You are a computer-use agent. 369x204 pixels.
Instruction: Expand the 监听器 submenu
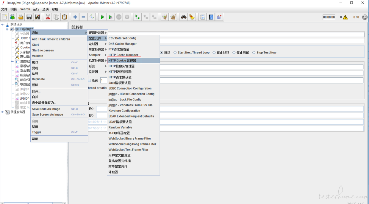click(x=97, y=72)
